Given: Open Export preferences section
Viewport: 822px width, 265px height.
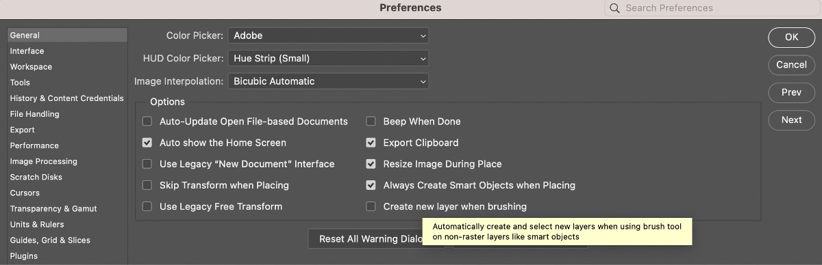Looking at the screenshot, I should point(66,130).
